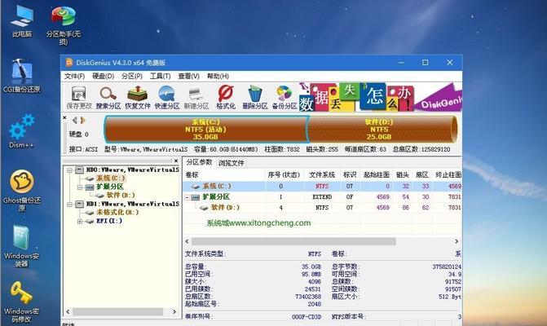Click the partition table scroll right arrow

click(457, 241)
